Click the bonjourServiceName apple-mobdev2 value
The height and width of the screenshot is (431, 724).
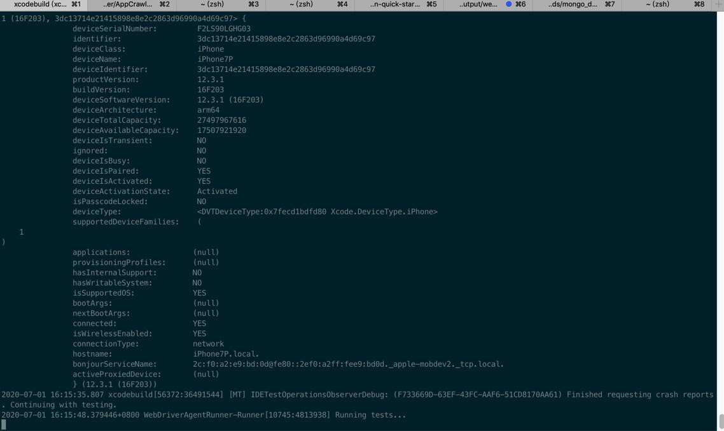click(348, 364)
